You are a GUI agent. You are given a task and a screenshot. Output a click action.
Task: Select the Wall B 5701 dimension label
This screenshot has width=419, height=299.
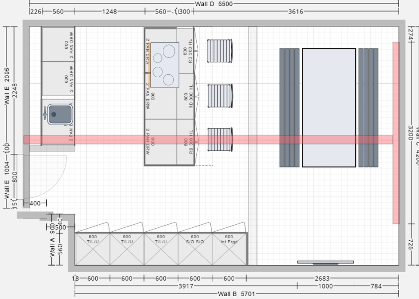237,293
